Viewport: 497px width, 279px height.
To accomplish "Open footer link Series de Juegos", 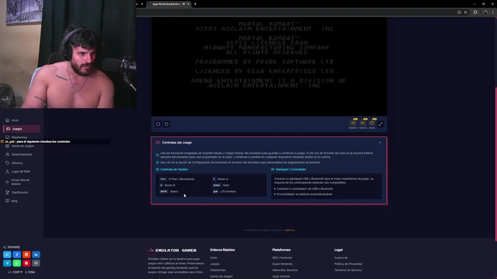I will coord(221,276).
